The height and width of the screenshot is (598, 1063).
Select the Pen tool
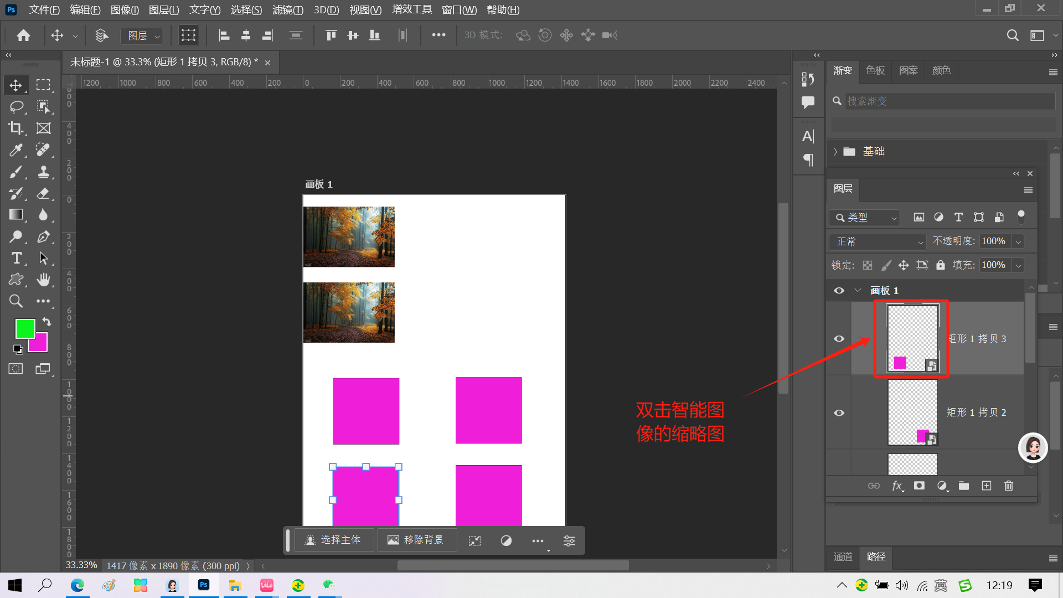pyautogui.click(x=43, y=237)
